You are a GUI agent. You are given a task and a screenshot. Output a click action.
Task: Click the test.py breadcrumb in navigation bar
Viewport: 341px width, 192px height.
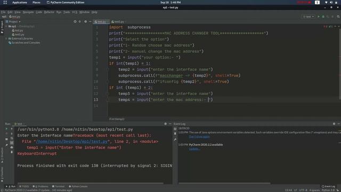click(14, 17)
